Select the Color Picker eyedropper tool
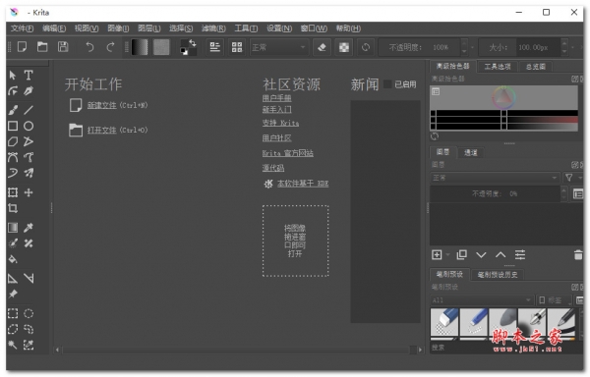This screenshot has height=377, width=590. click(29, 228)
